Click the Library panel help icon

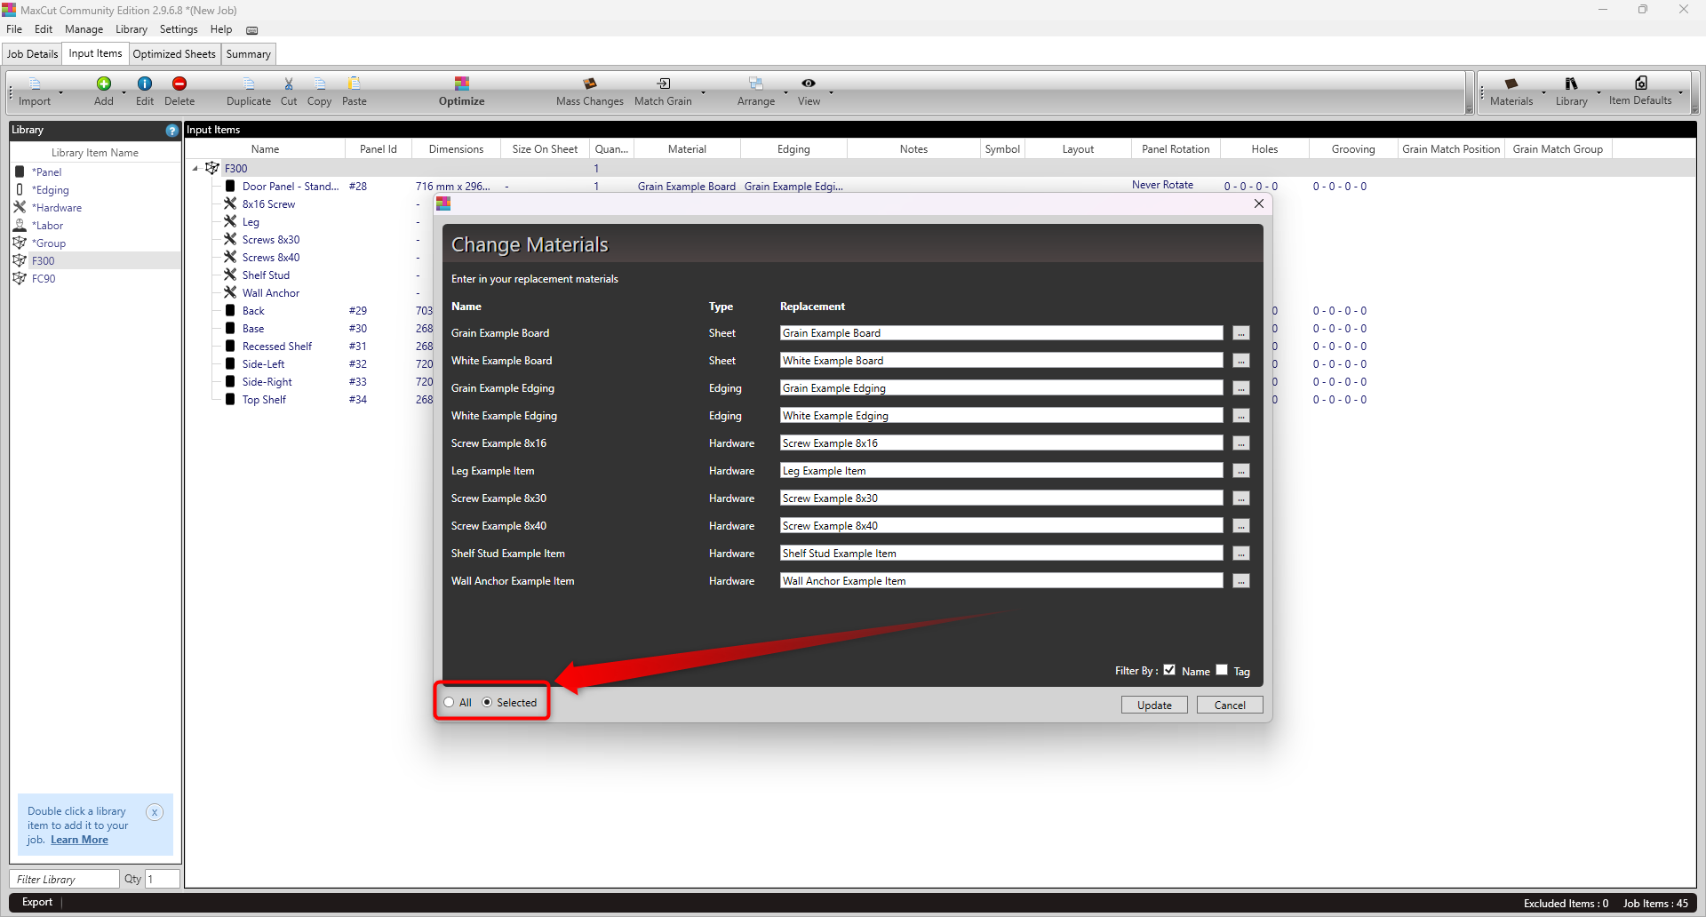(x=172, y=131)
